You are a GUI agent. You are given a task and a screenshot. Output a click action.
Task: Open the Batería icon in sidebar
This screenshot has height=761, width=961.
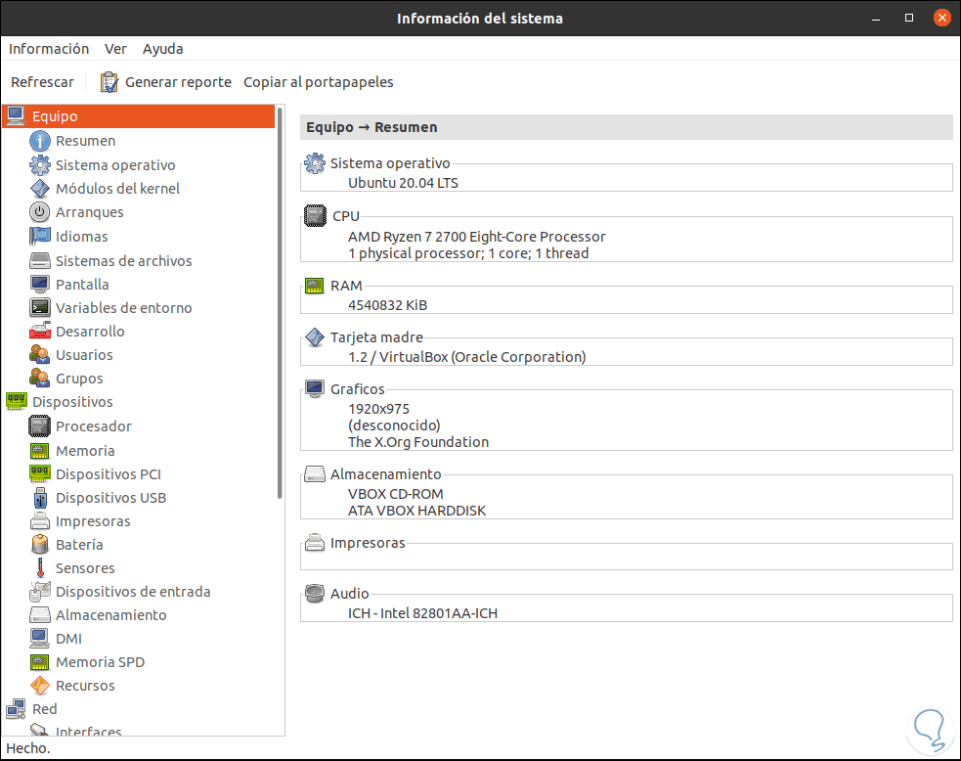(40, 545)
